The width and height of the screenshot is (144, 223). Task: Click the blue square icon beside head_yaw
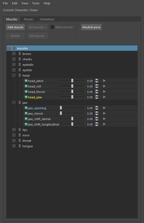[26, 97]
